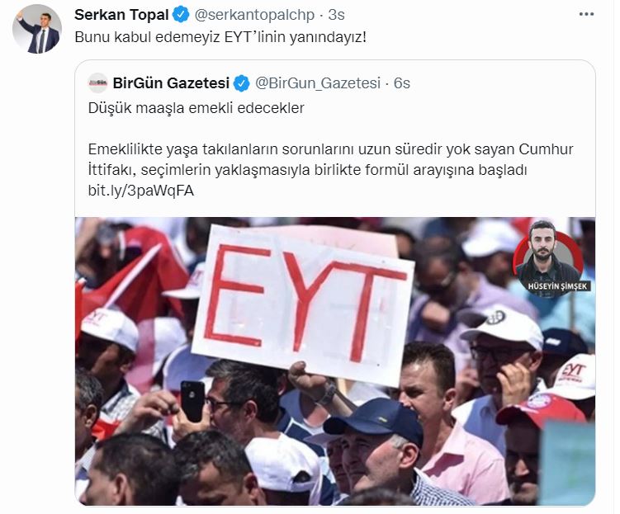Click the black smartphone held up in photo
The width and height of the screenshot is (620, 514).
(x=192, y=401)
